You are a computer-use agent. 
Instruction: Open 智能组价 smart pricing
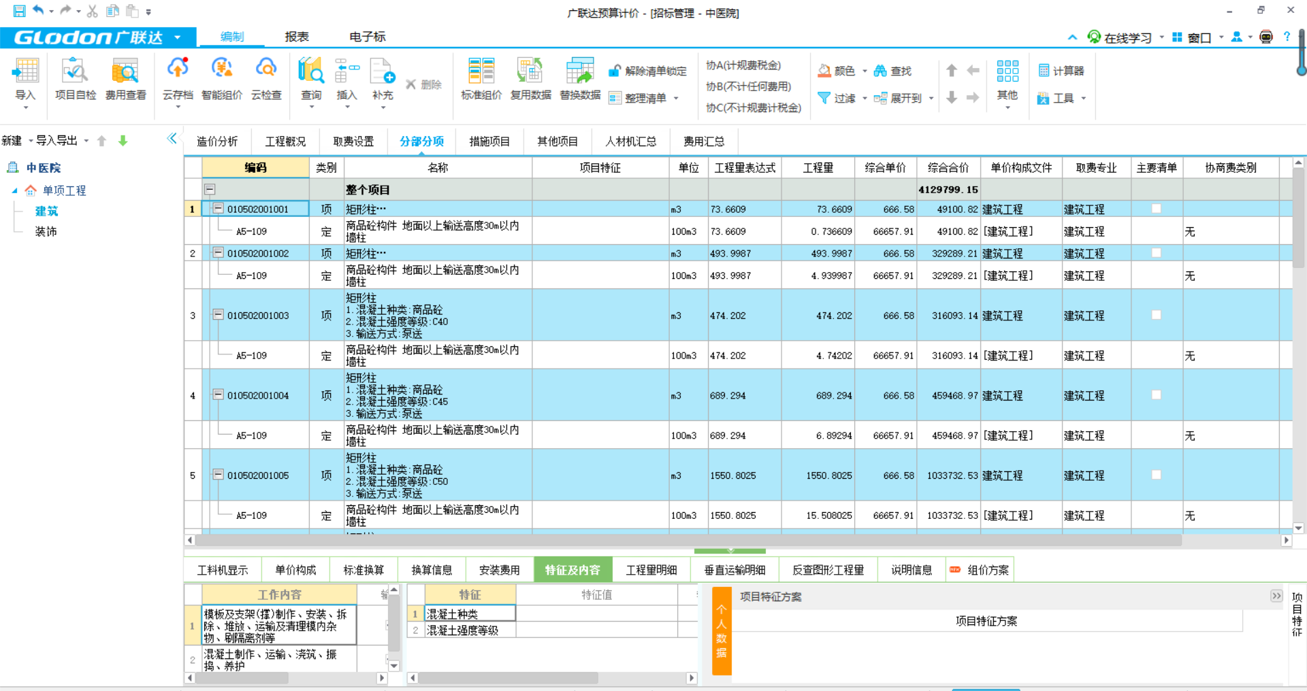tap(221, 80)
